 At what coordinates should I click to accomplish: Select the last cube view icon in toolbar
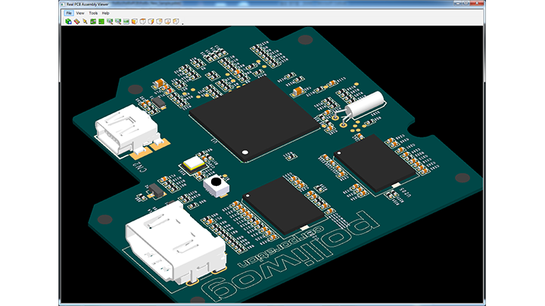[x=176, y=21]
